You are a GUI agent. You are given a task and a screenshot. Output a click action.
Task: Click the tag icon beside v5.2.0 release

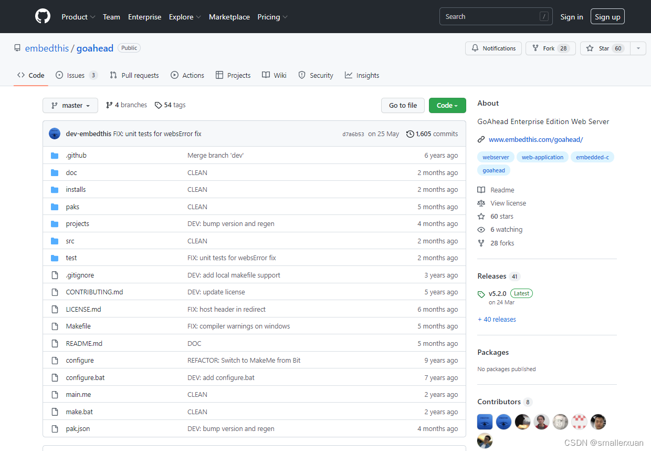[x=481, y=294]
